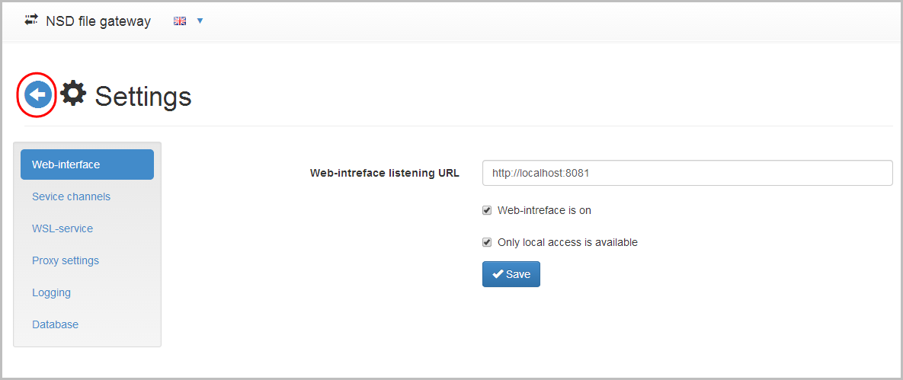Click the checkmark icon inside the Save button
The width and height of the screenshot is (903, 380).
[498, 275]
